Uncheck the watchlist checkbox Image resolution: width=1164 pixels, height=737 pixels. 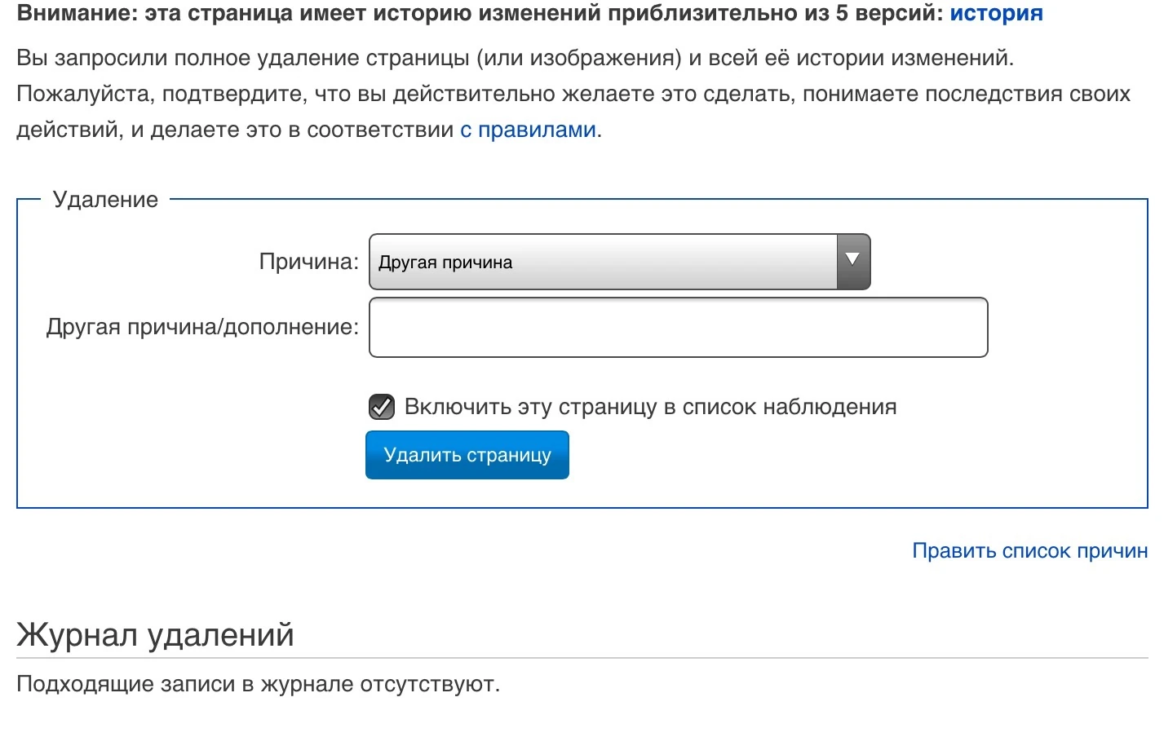click(381, 406)
